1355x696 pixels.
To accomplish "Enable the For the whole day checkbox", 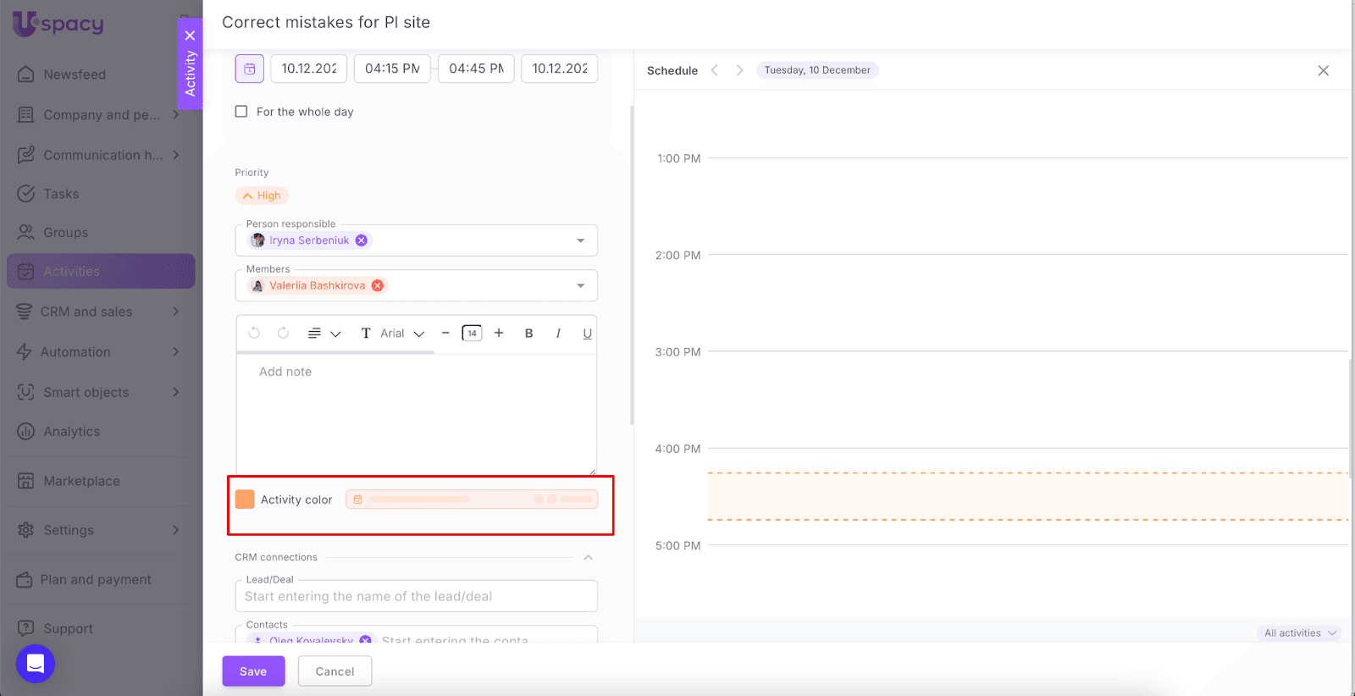I will click(x=241, y=112).
